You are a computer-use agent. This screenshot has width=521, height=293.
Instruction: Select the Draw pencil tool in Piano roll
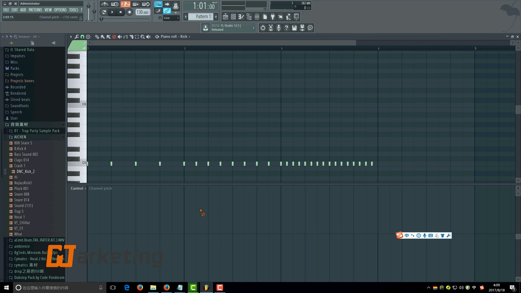[x=97, y=36]
